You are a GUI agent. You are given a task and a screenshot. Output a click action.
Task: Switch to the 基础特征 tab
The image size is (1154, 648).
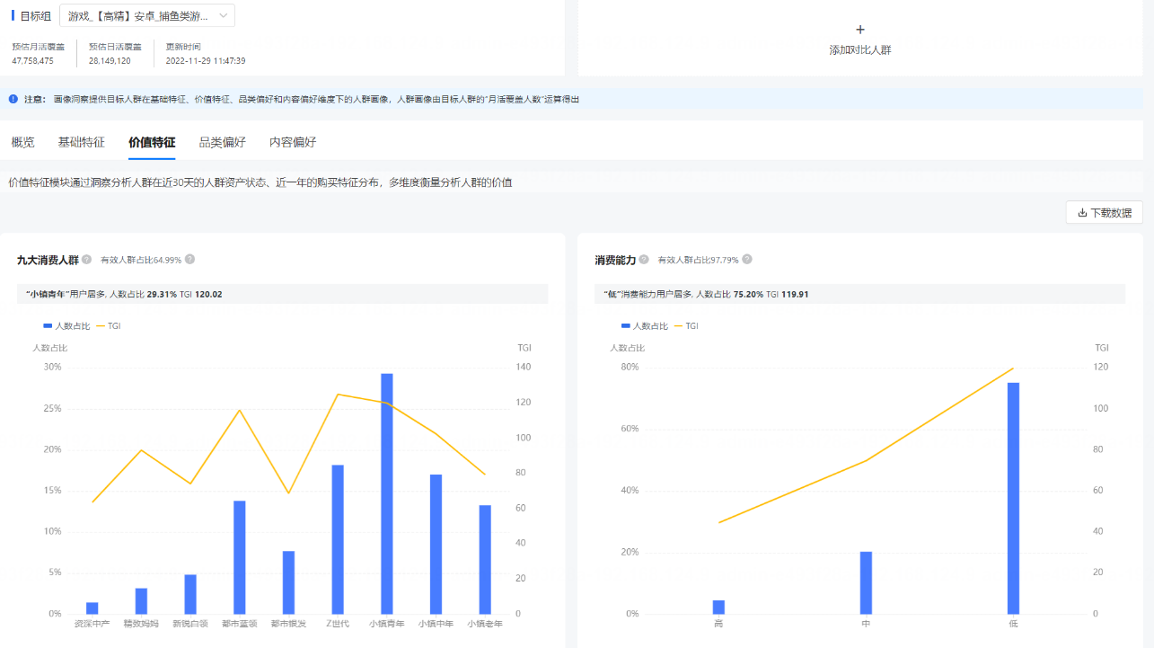(x=82, y=142)
